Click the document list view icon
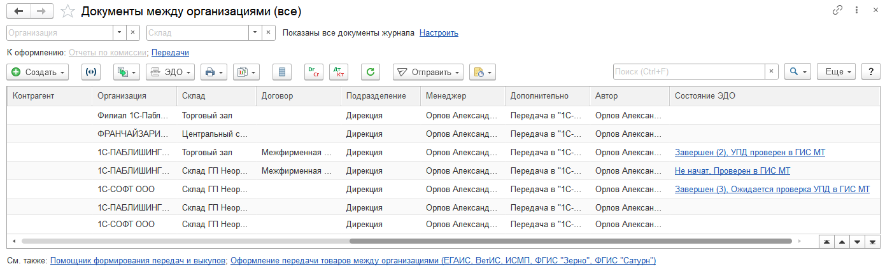The height and width of the screenshot is (271, 885). click(x=281, y=73)
